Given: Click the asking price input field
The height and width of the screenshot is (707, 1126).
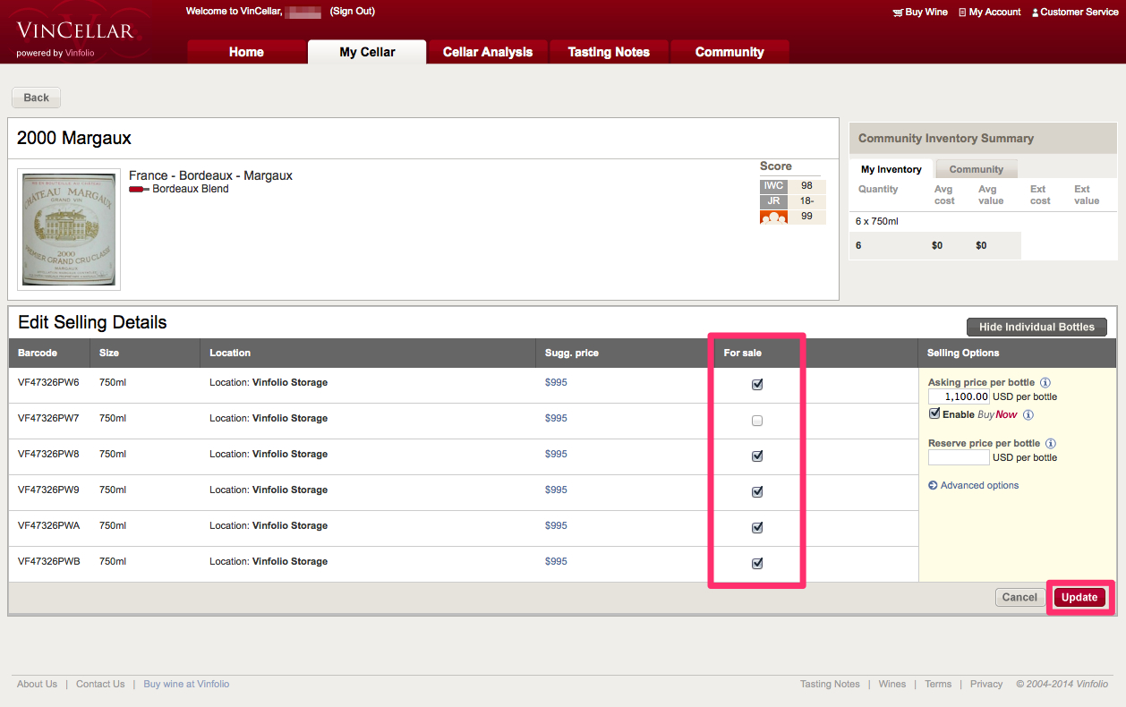Looking at the screenshot, I should [x=959, y=396].
